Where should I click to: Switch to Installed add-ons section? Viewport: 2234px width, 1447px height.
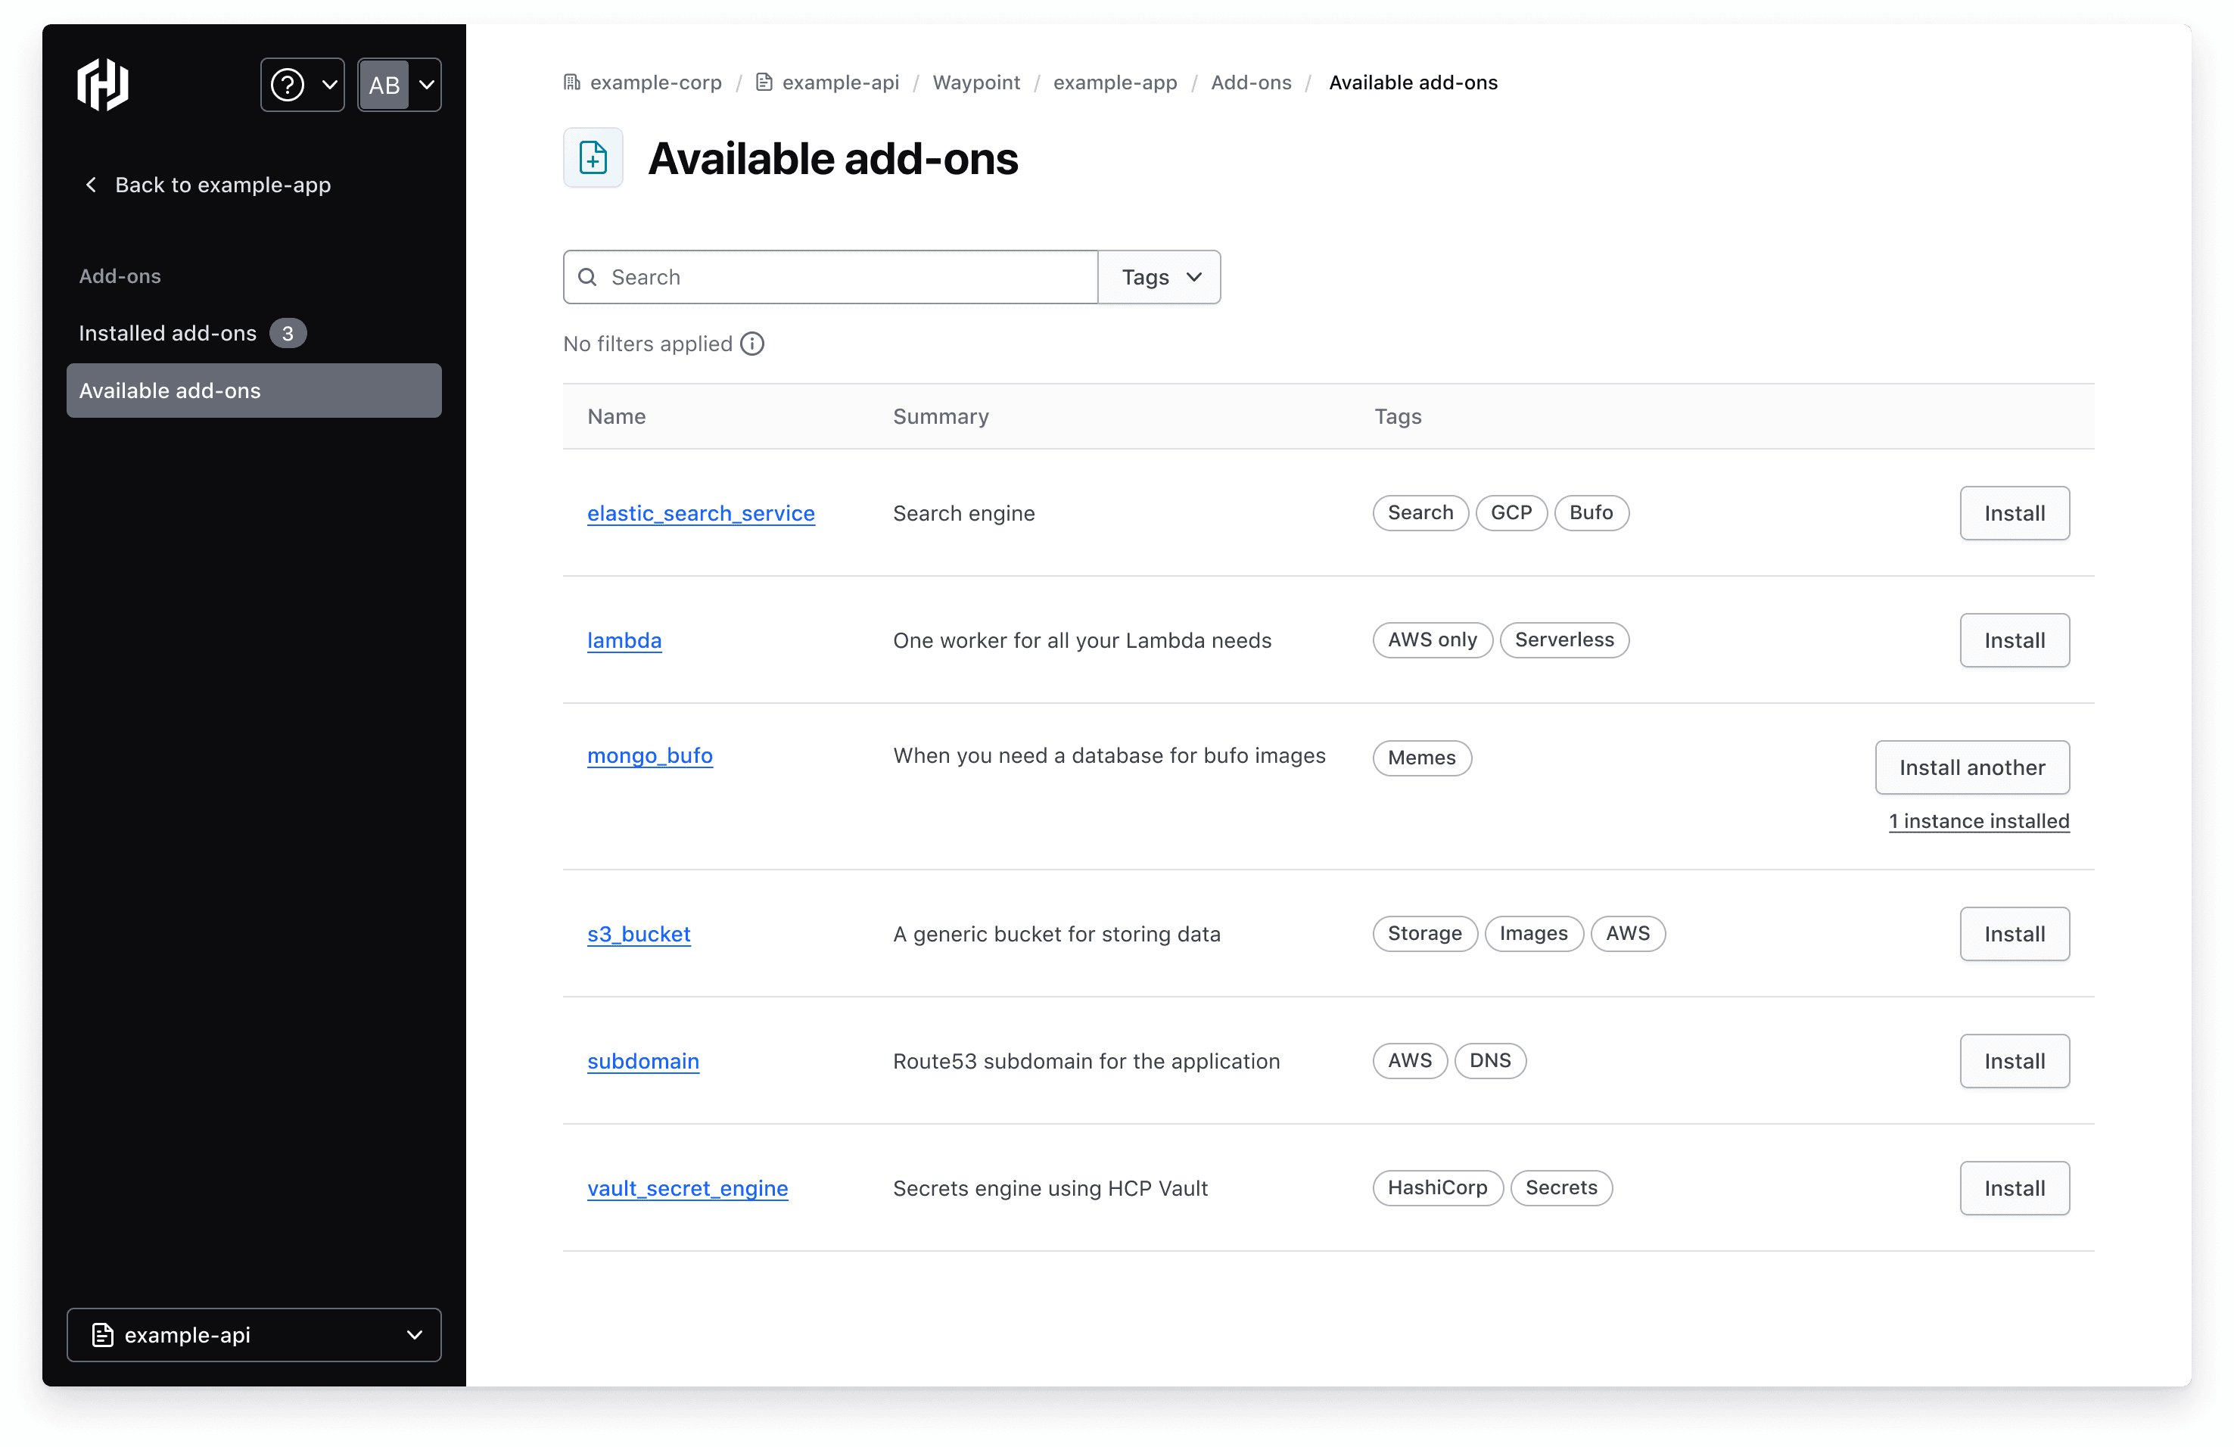coord(167,333)
